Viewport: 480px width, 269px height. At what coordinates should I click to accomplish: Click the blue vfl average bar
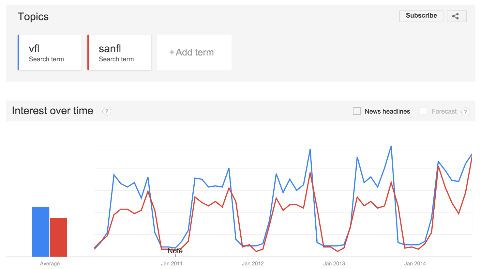point(41,231)
